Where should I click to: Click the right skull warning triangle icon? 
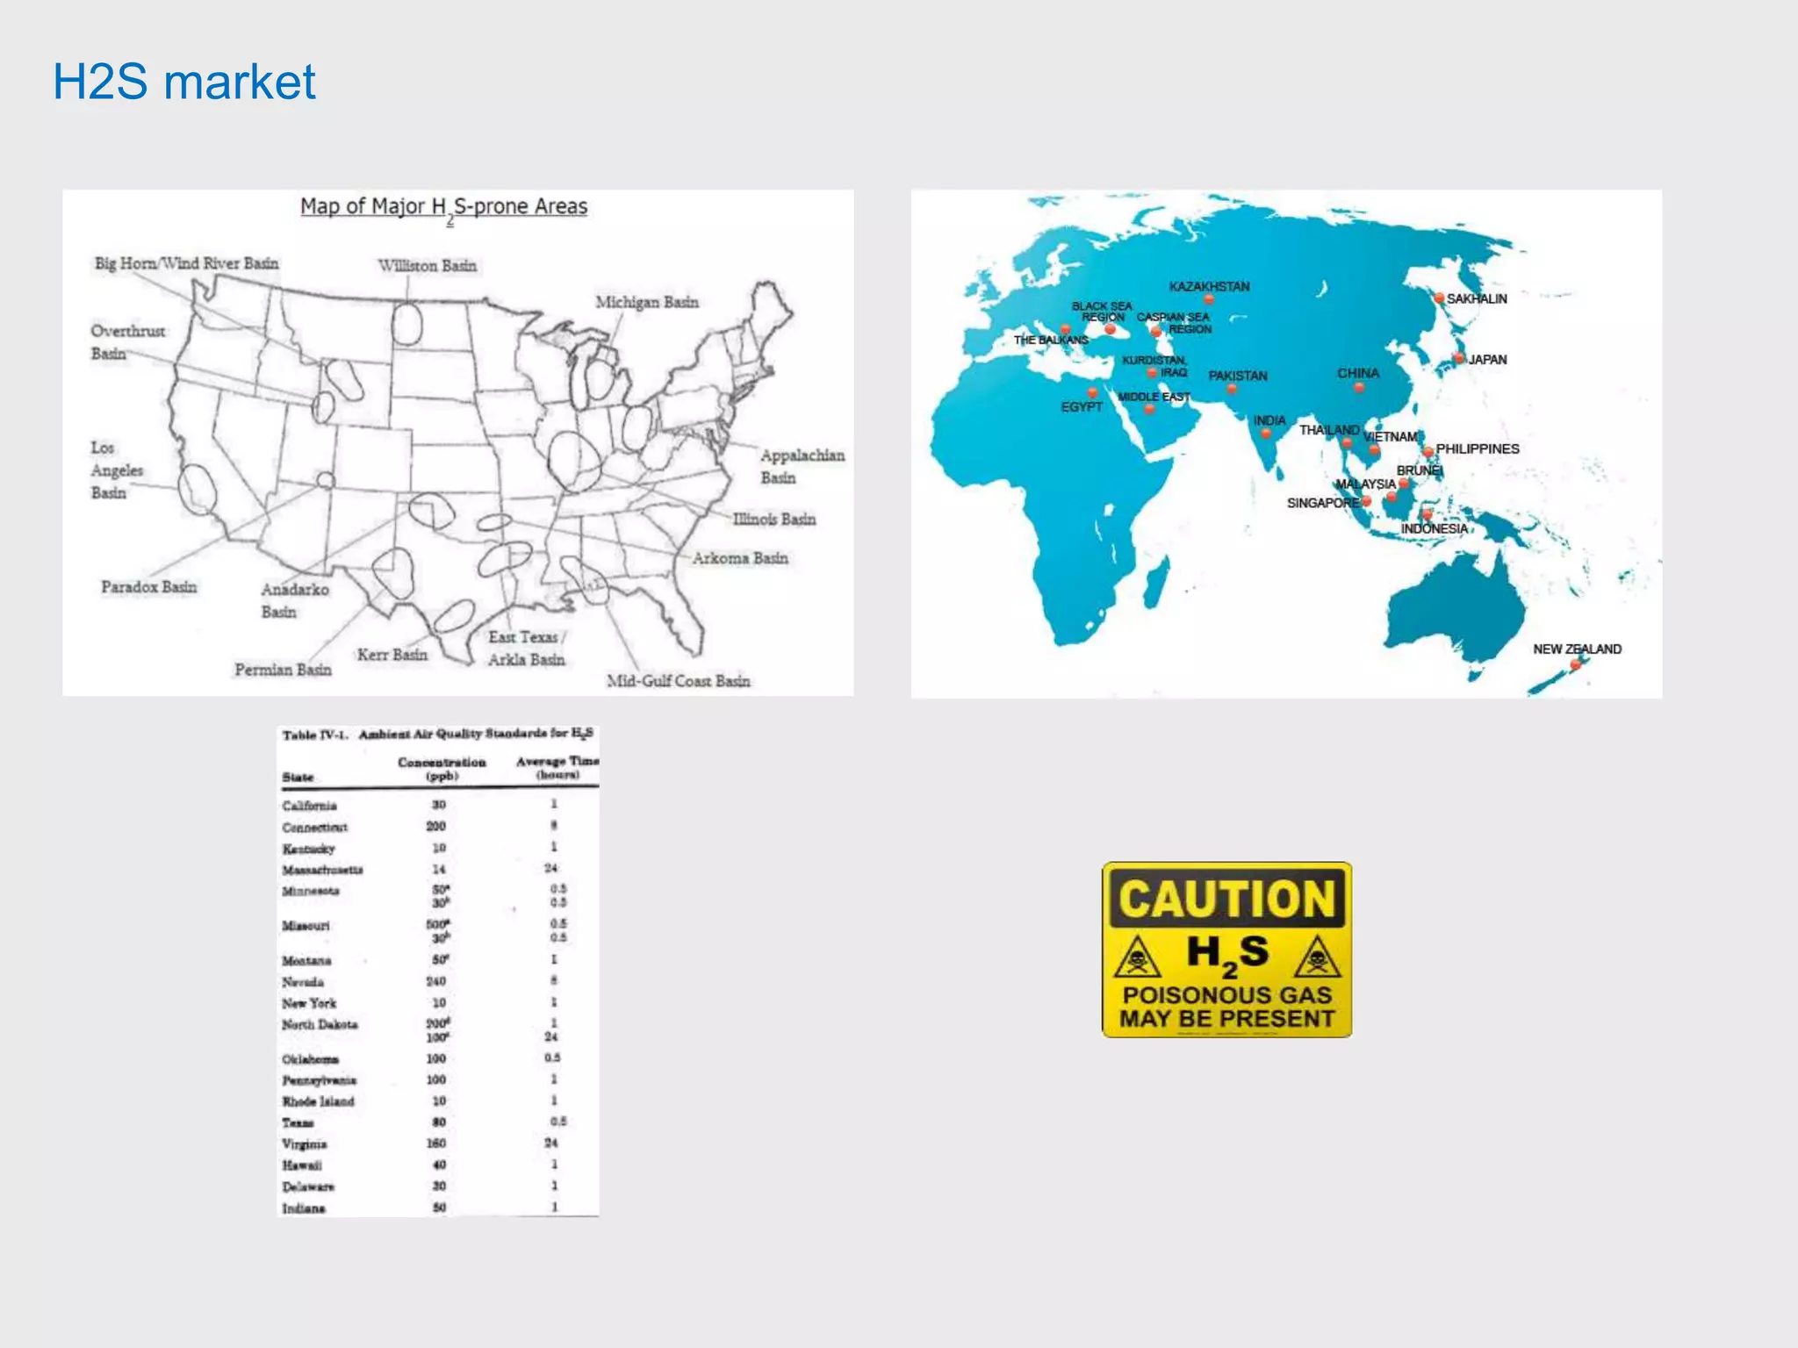tap(1317, 959)
